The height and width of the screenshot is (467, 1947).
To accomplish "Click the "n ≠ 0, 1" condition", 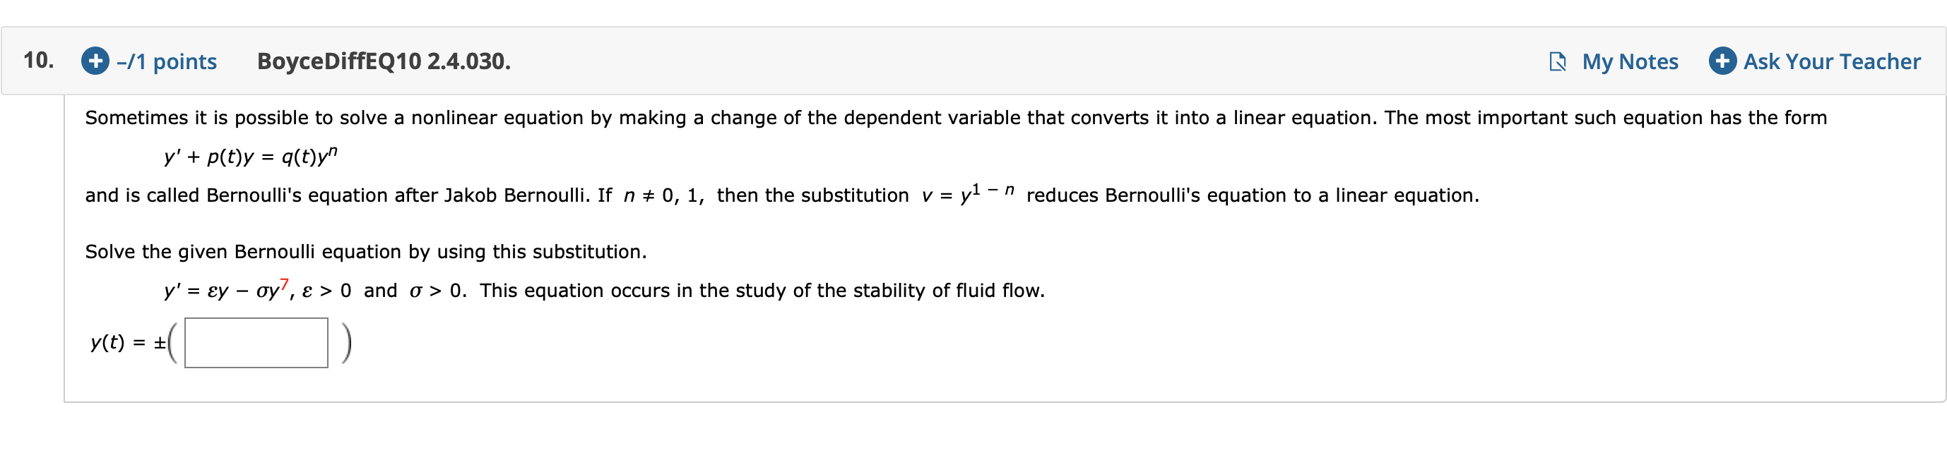I will tap(663, 195).
